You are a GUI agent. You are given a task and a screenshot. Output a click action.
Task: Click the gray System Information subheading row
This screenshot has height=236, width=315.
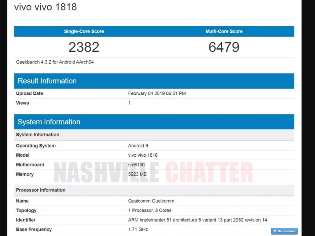154,135
